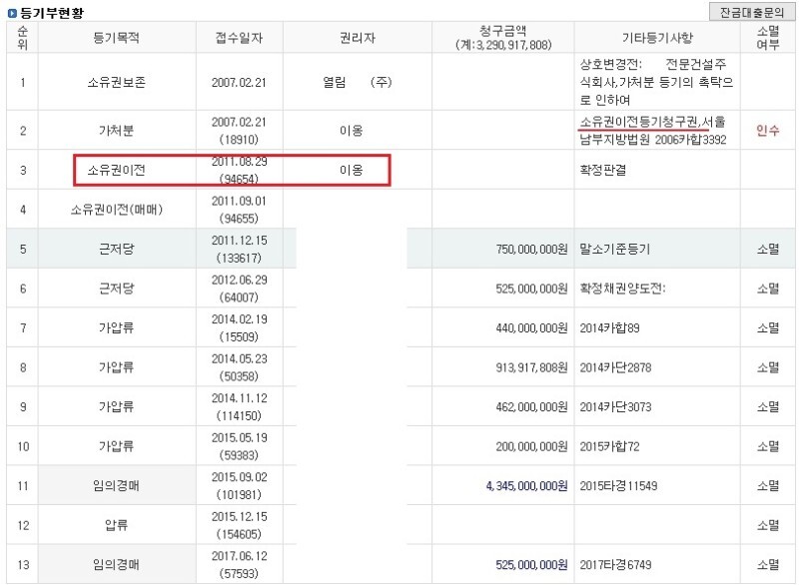Click the date 2011.09.01 (94655)
This screenshot has width=799, height=585.
coord(239,210)
